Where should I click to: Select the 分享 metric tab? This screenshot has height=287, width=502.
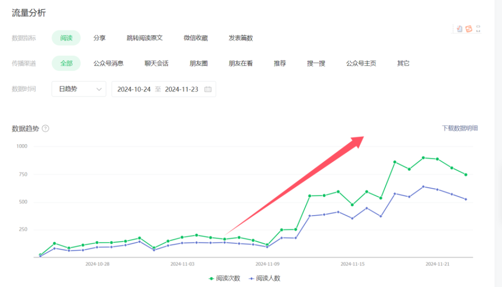[x=100, y=38]
